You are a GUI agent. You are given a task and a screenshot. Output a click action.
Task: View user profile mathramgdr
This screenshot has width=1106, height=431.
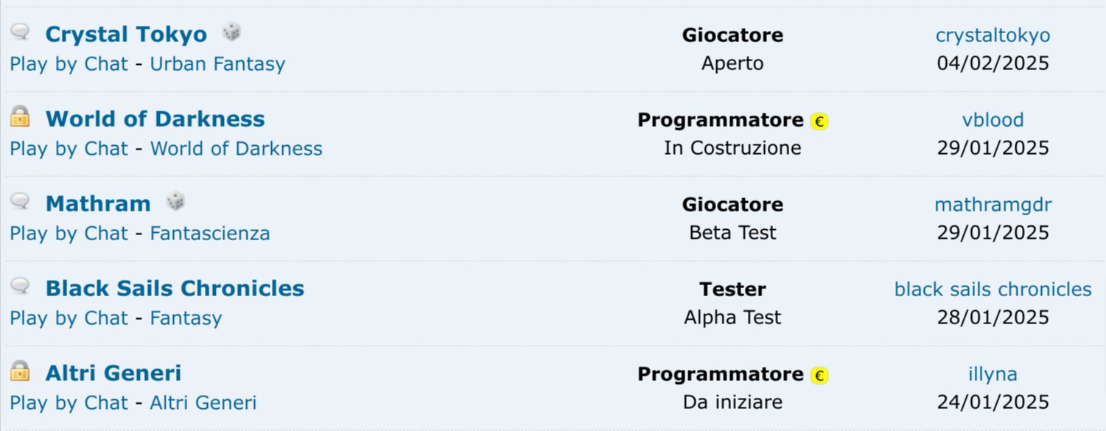click(993, 205)
